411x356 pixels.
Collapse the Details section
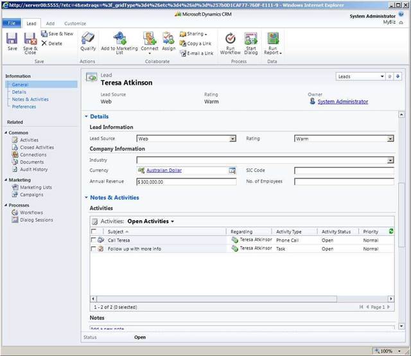(x=86, y=116)
